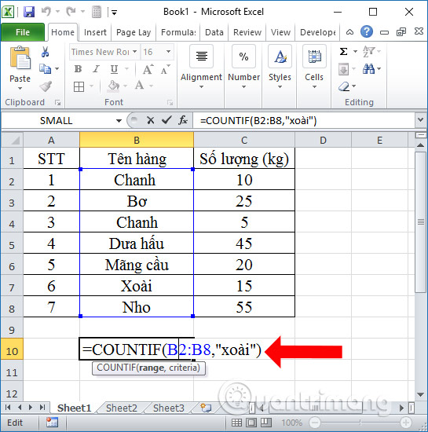Viewport: 428px width, 432px height.
Task: Click the vertical scrollbar down arrow
Action: [x=420, y=394]
